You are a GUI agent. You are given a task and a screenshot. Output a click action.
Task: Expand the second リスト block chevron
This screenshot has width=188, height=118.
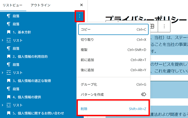click(2, 73)
